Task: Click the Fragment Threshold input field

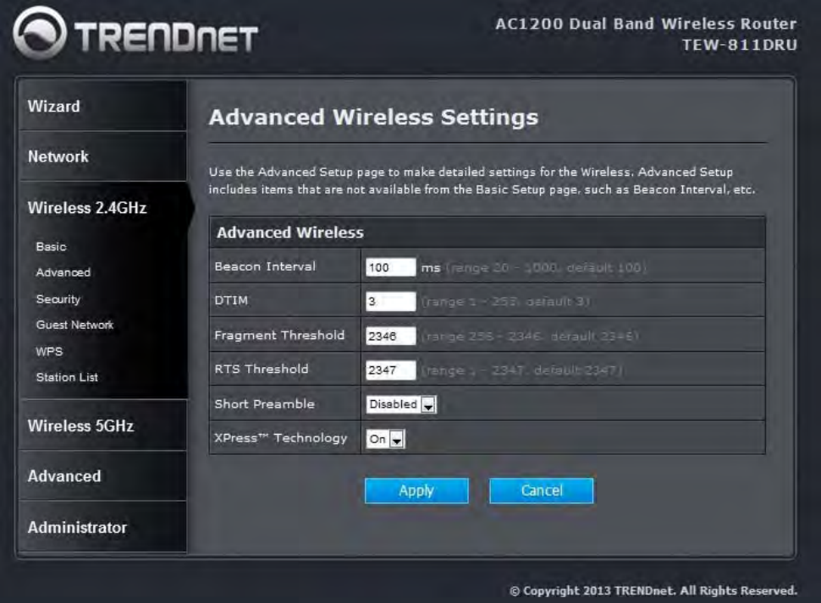Action: tap(390, 336)
